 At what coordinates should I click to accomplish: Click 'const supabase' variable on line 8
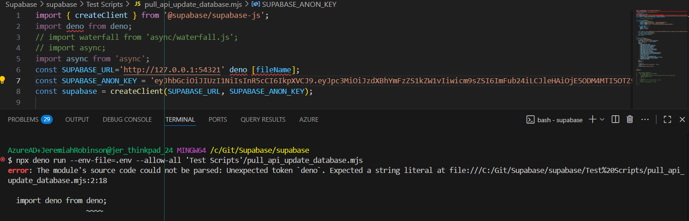(x=66, y=91)
